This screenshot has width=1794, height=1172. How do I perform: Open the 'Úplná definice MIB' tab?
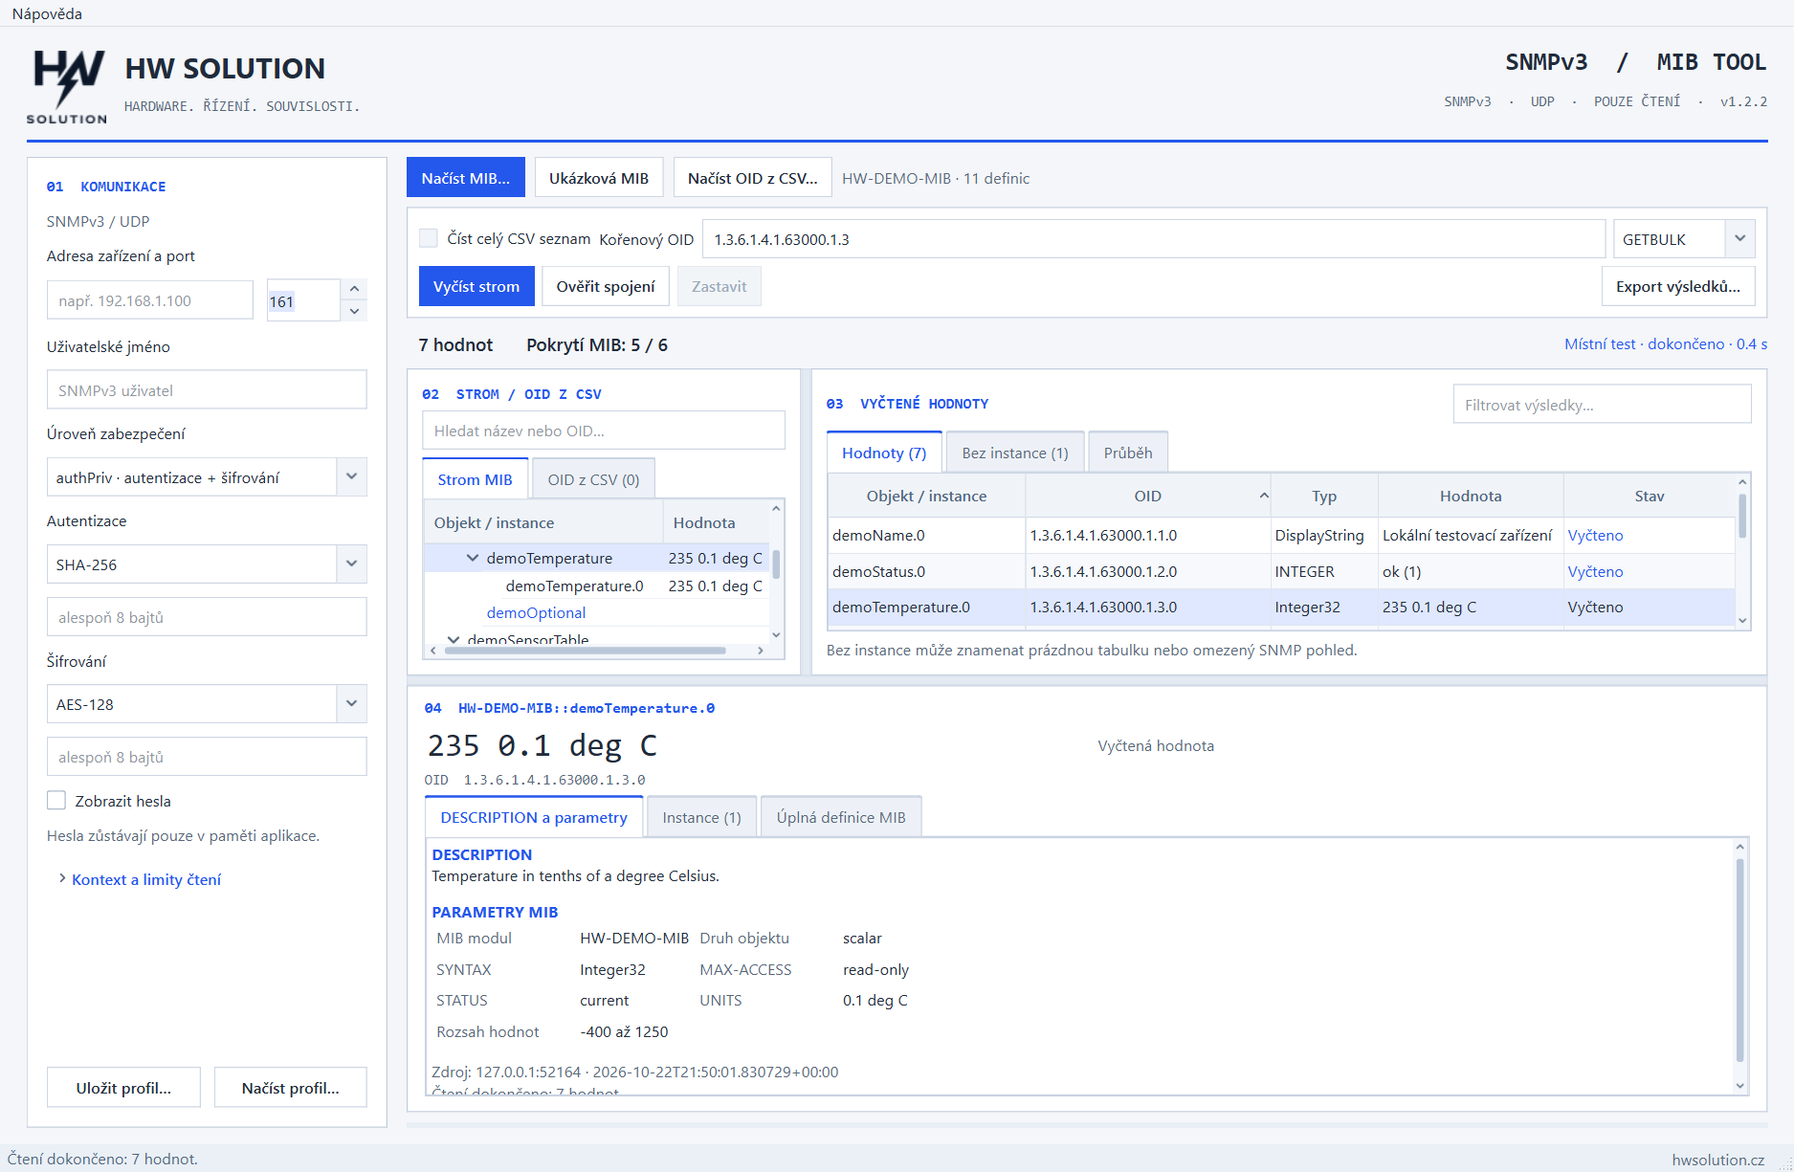(x=841, y=817)
